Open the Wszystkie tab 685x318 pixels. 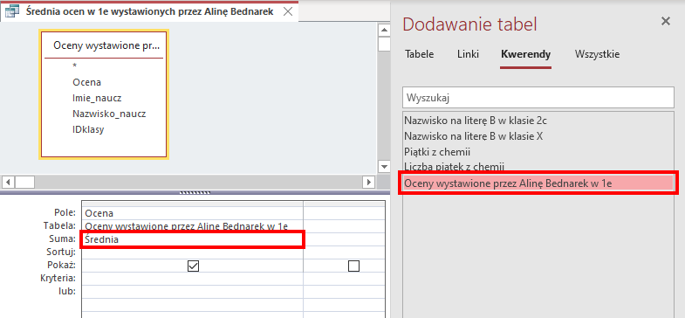[597, 54]
